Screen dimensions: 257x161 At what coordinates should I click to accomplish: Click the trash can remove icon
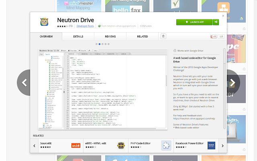coord(163,36)
